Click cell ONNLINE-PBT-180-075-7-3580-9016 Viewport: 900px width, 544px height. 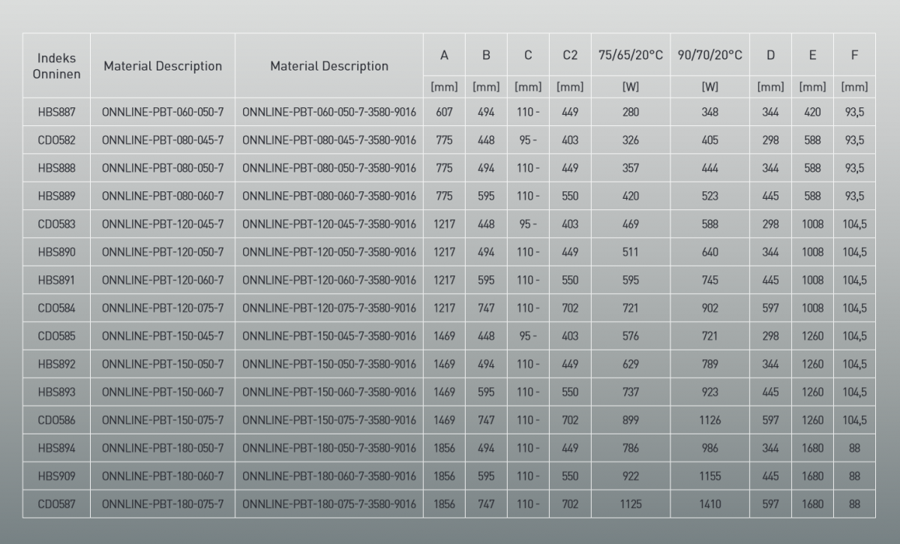329,504
